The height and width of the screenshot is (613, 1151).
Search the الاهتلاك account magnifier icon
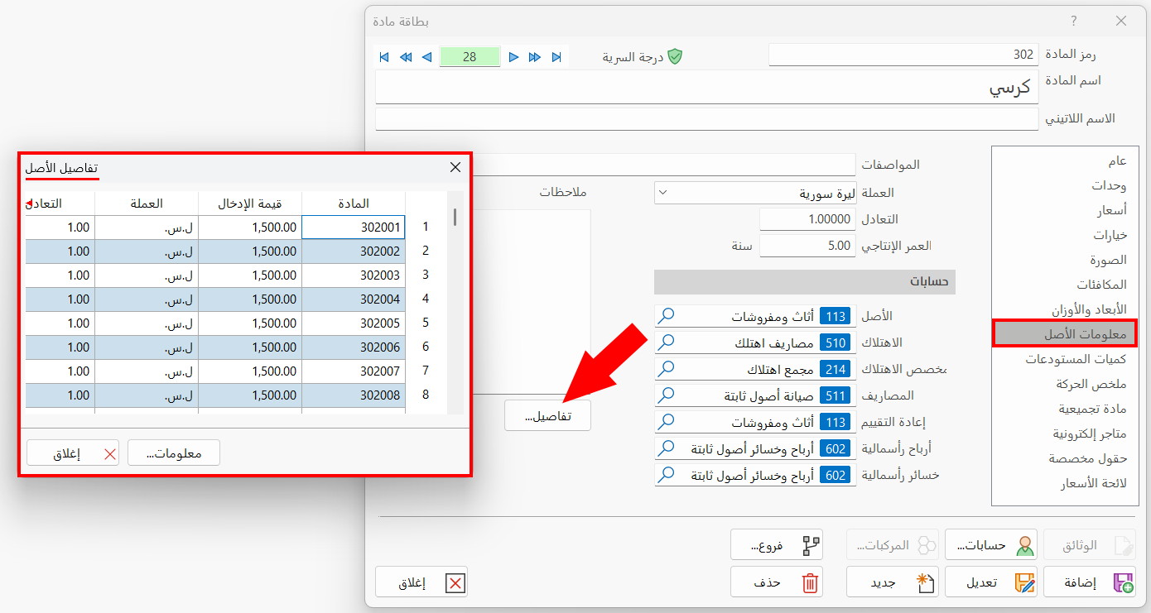click(x=666, y=342)
